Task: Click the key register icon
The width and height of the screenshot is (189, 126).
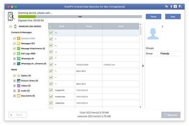Action: [171, 6]
